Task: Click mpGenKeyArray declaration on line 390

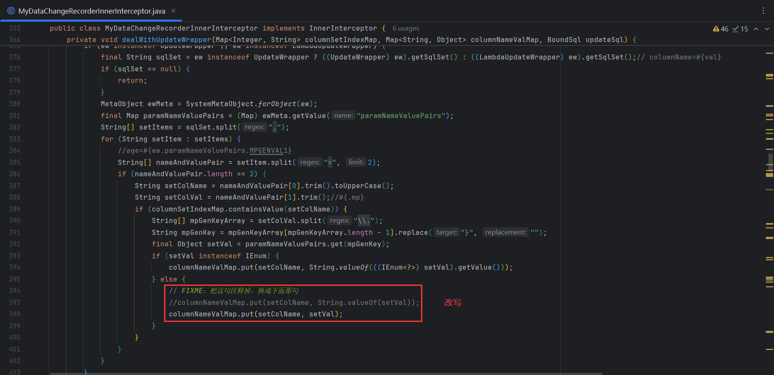Action: [217, 220]
